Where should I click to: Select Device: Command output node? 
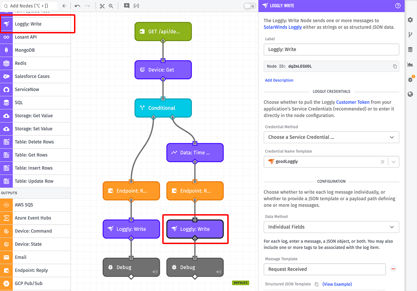35,231
